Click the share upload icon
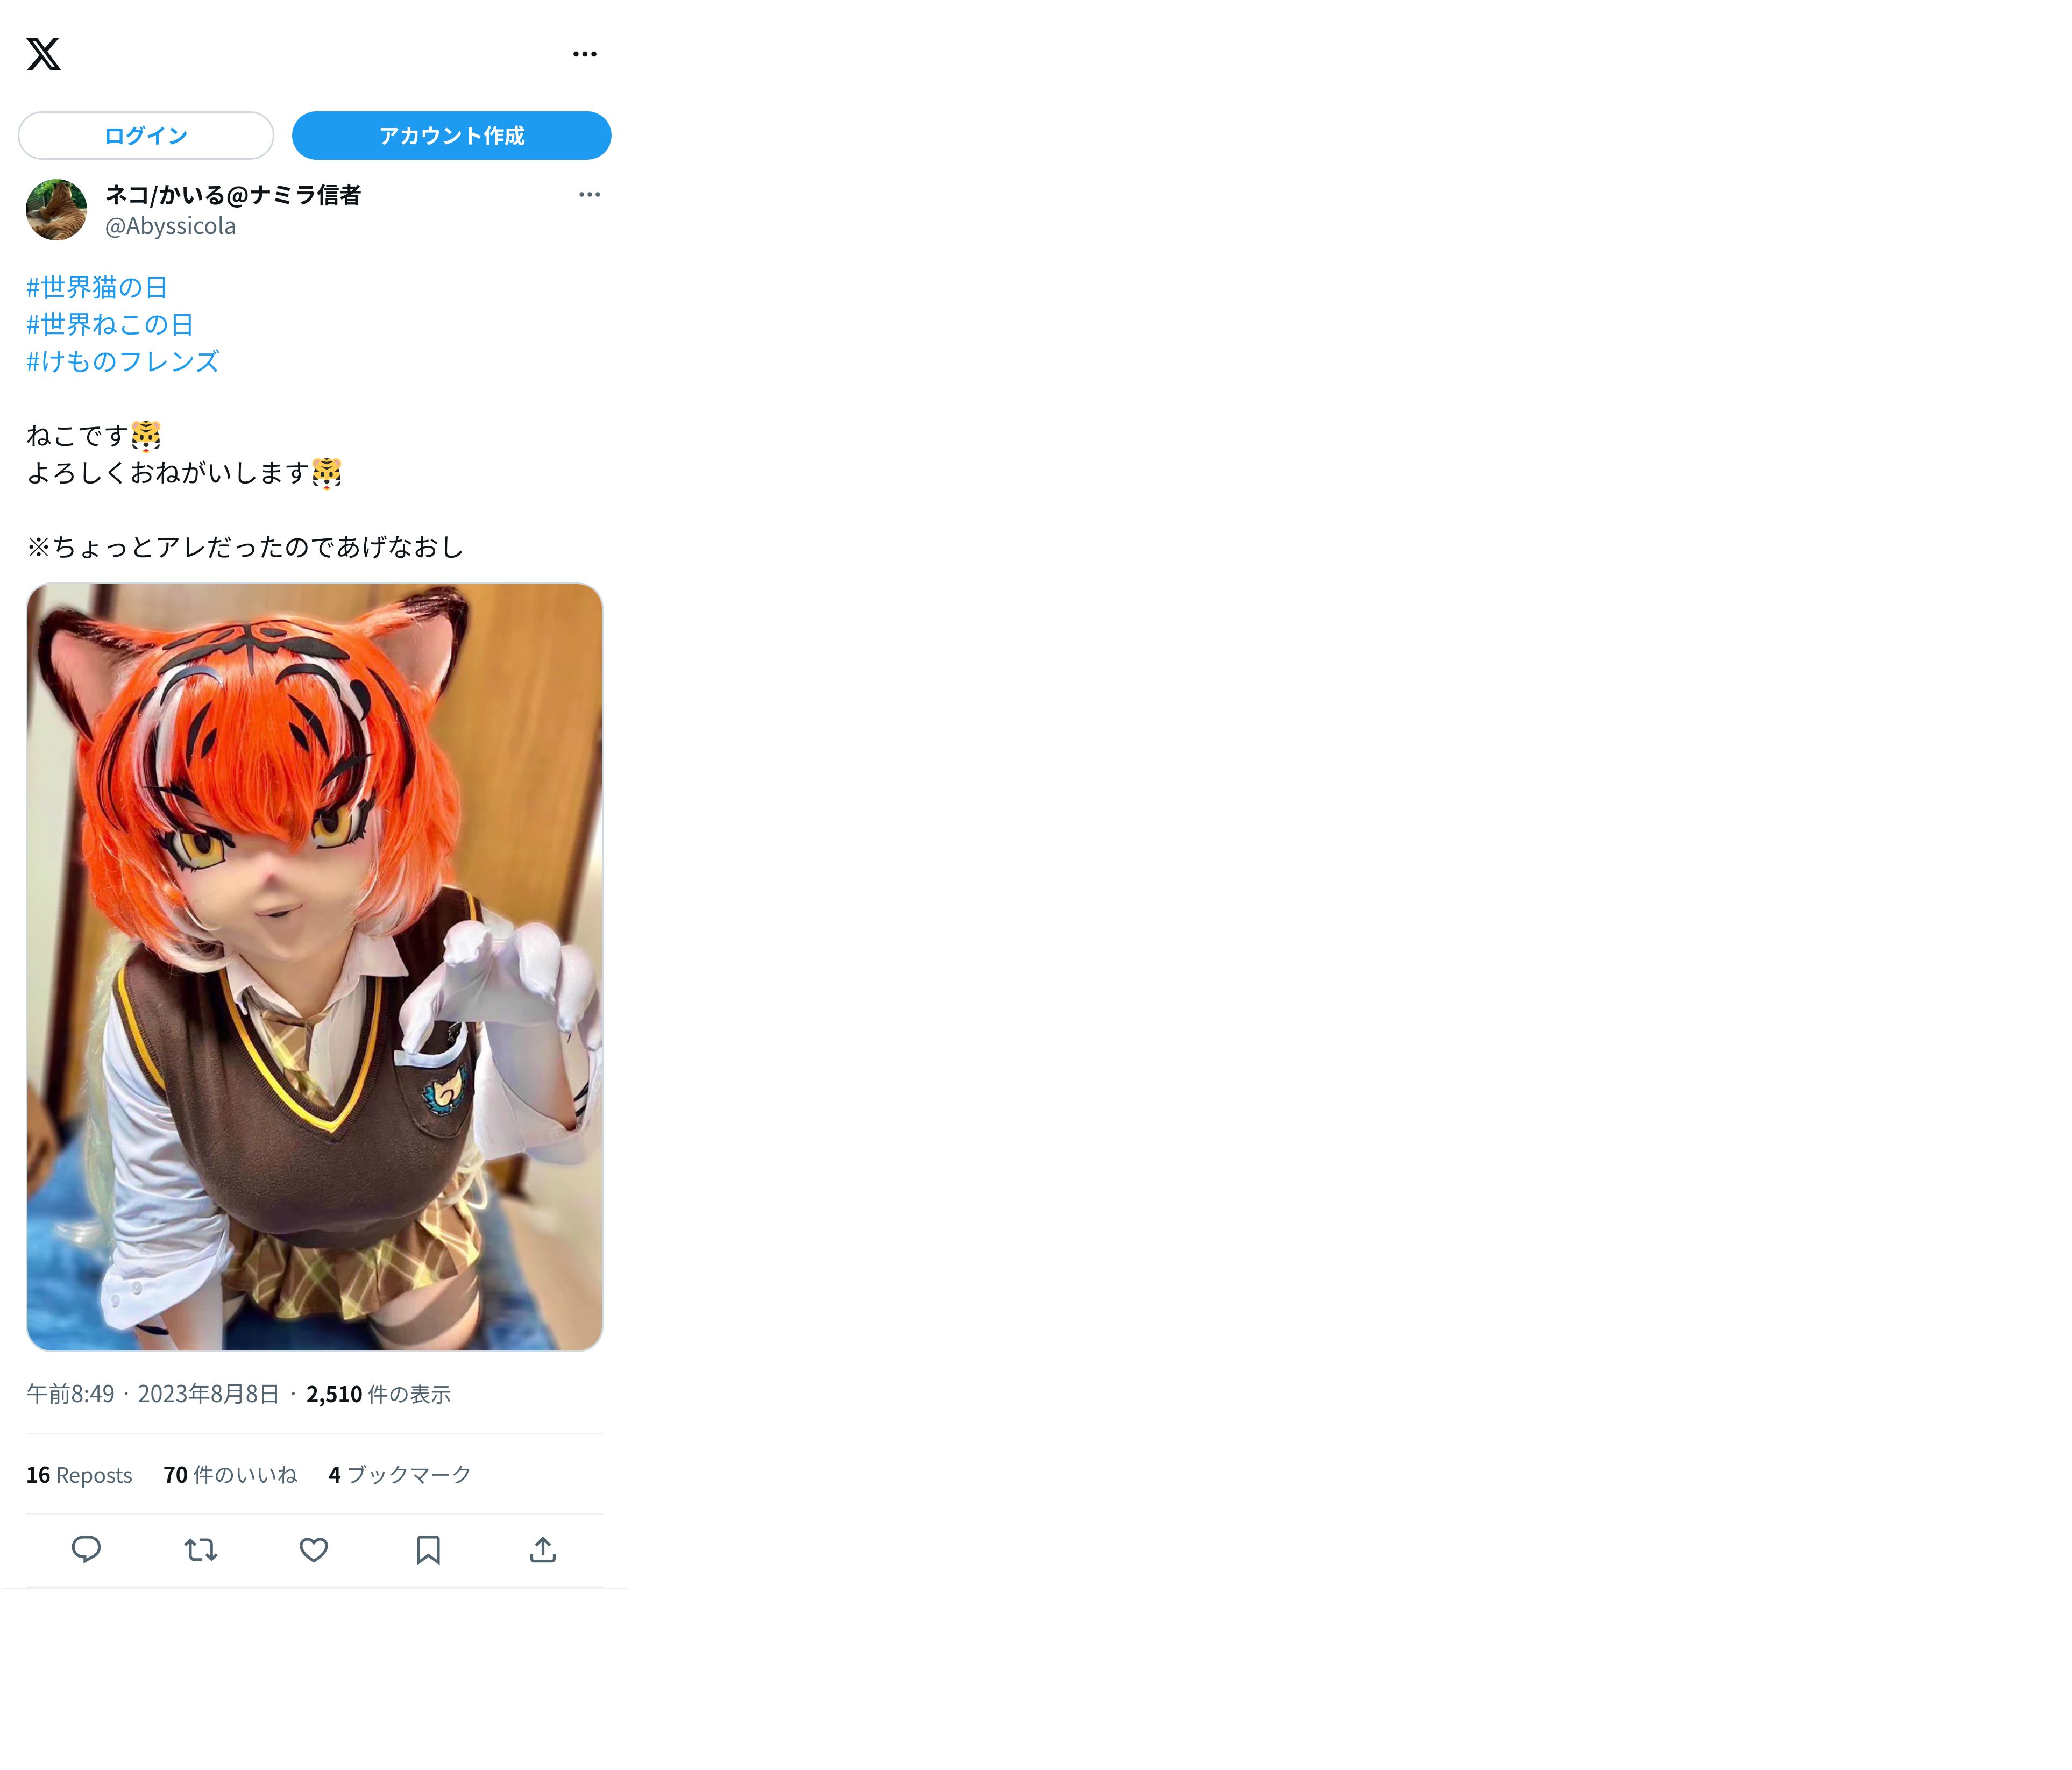 coord(542,1549)
